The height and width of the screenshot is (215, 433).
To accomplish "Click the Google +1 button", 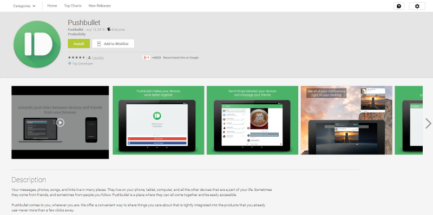I will (x=146, y=58).
